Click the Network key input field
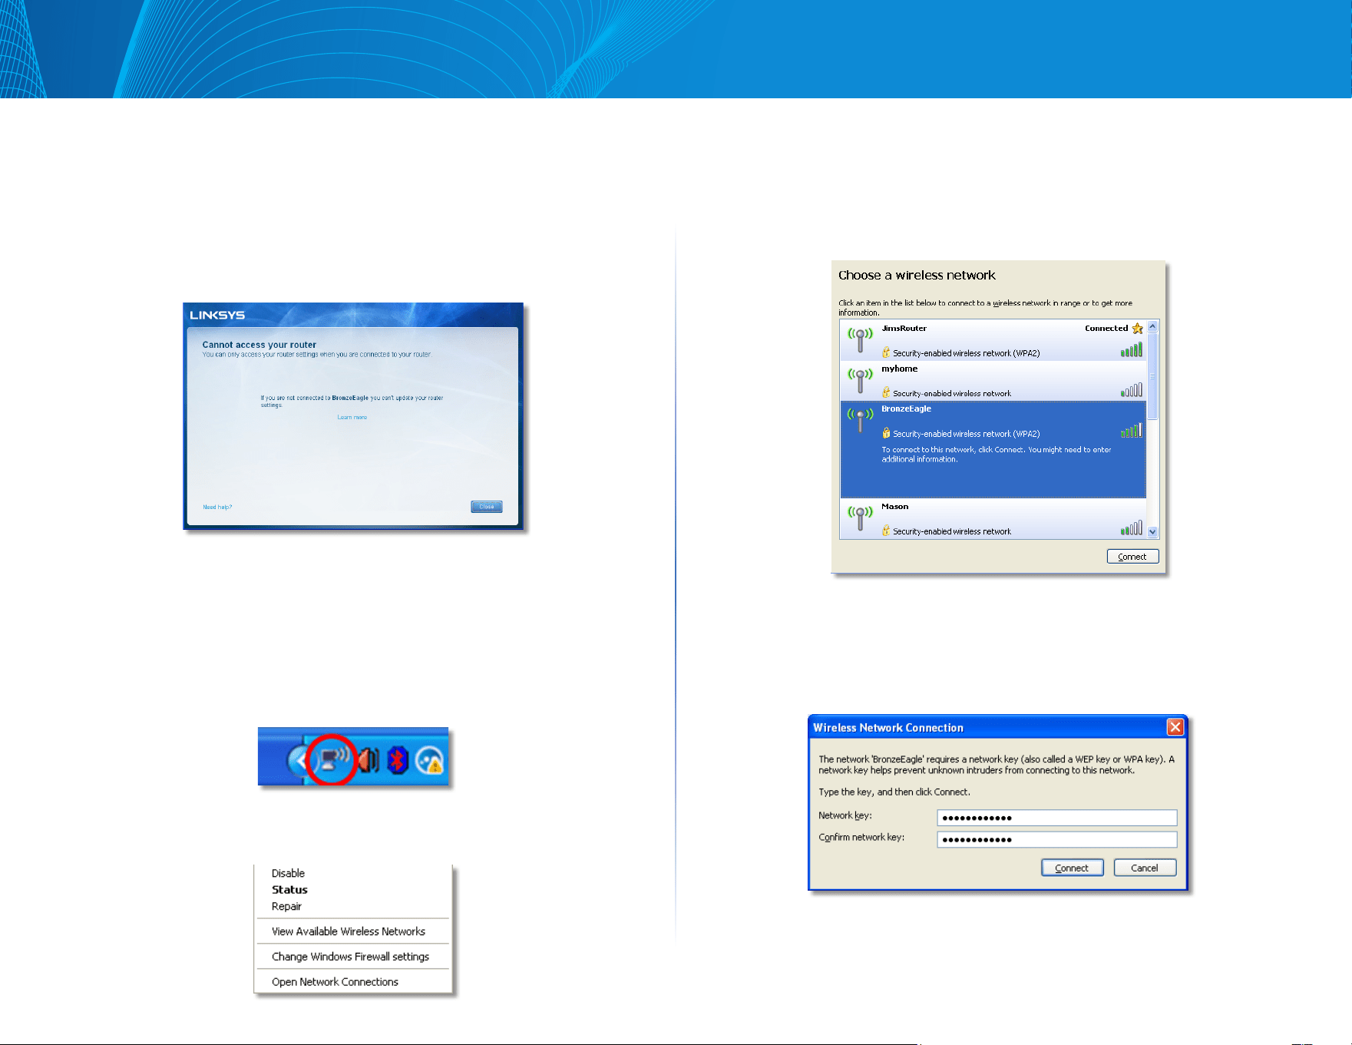1352x1045 pixels. click(1056, 818)
